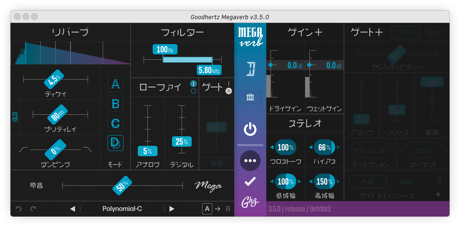Toggle the Lo-Fi section on/off switch
Viewport: 460px width, 227px height.
coord(193,87)
